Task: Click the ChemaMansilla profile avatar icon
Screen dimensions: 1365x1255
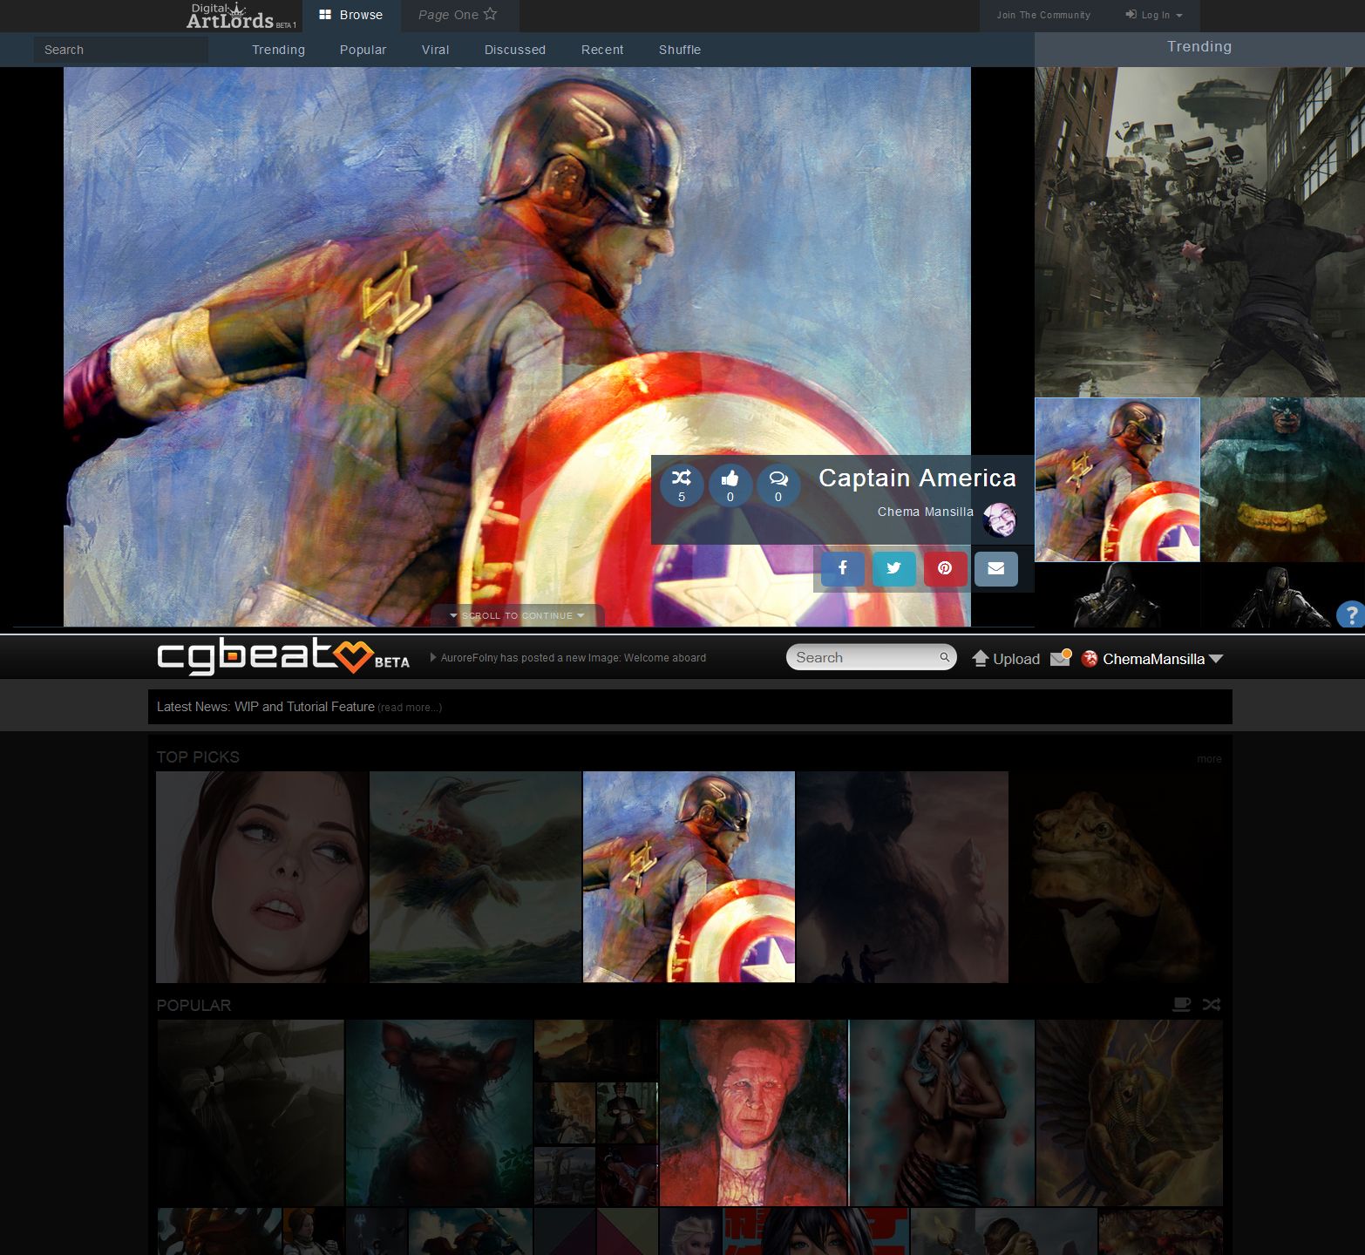Action: point(1089,659)
